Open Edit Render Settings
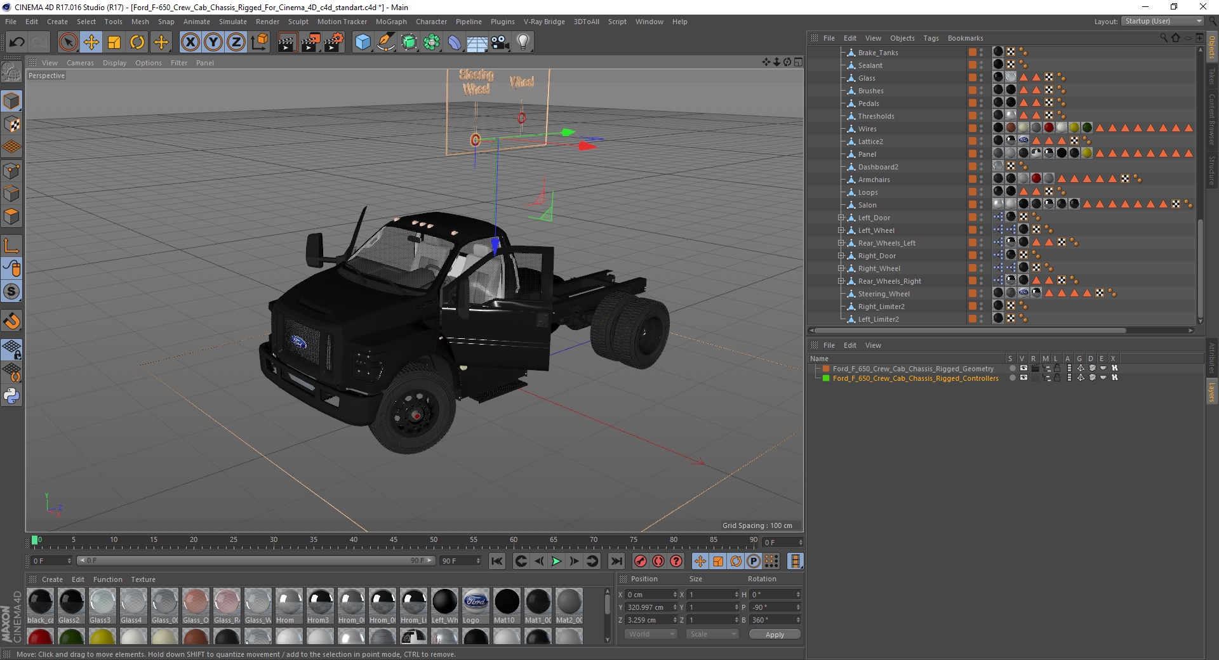1219x660 pixels. click(334, 43)
